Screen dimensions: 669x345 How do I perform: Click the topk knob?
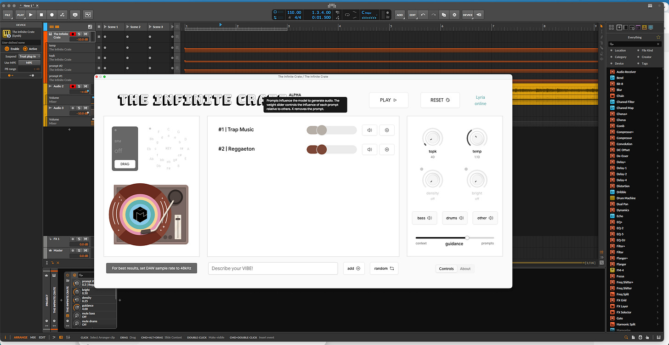(x=432, y=138)
